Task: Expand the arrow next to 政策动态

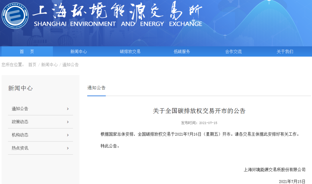Action: [68, 122]
